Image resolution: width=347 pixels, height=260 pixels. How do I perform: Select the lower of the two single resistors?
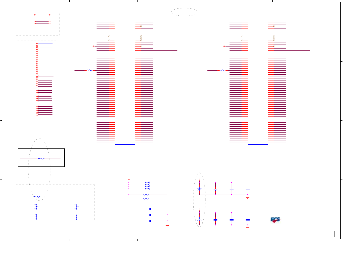pyautogui.click(x=146, y=199)
